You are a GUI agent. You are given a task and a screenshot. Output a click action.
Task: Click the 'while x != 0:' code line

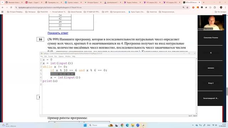click(x=55, y=67)
